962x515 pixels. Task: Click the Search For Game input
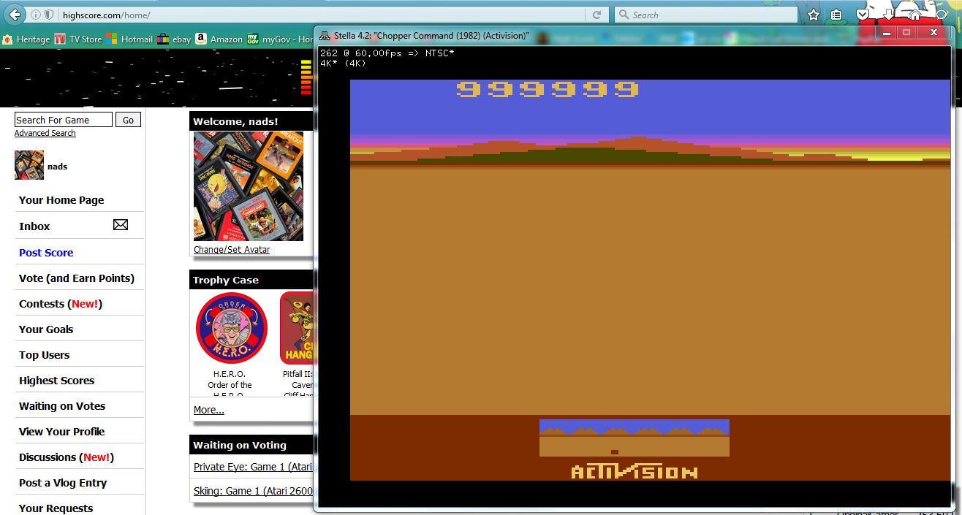(64, 120)
